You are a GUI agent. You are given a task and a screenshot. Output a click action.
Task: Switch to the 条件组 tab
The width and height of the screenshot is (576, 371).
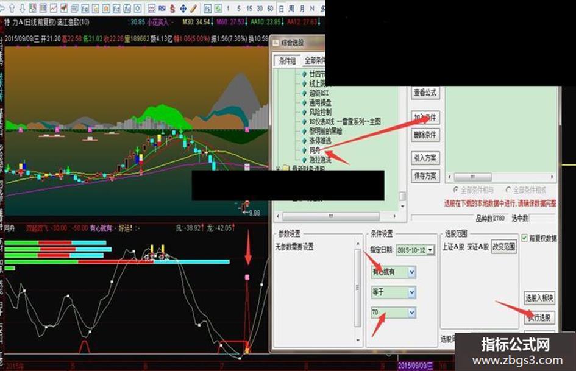pyautogui.click(x=287, y=60)
